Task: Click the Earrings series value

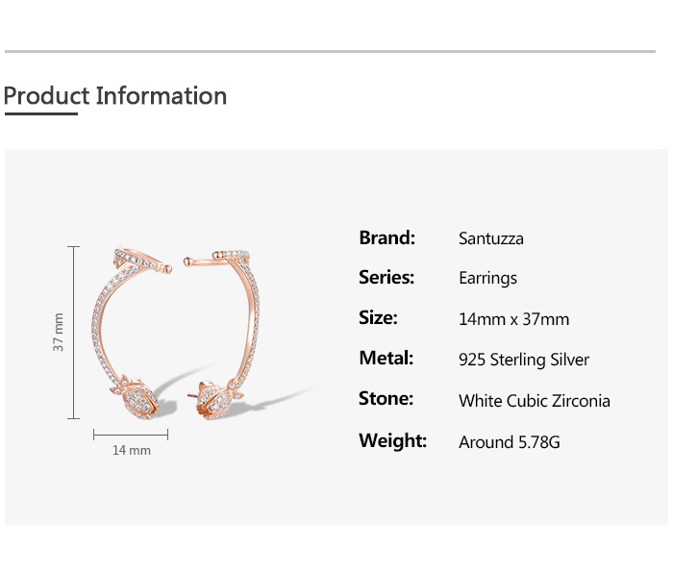Action: pyautogui.click(x=487, y=279)
